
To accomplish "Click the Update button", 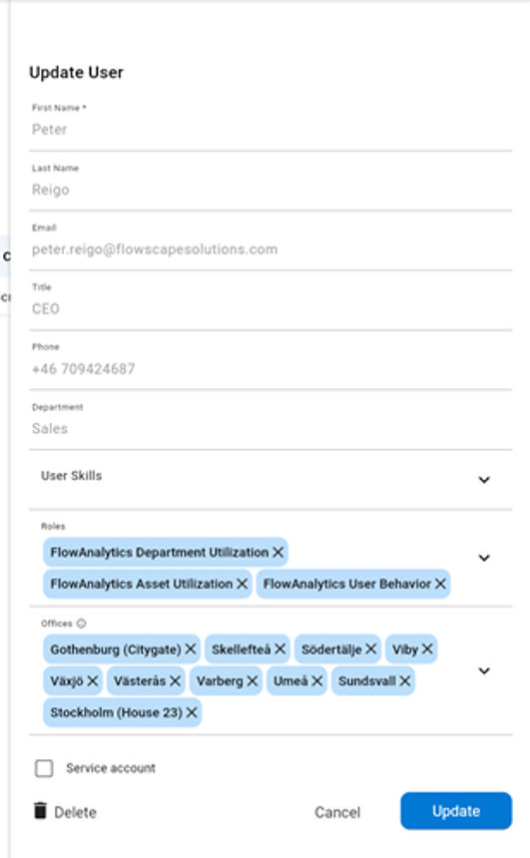I will tap(456, 811).
